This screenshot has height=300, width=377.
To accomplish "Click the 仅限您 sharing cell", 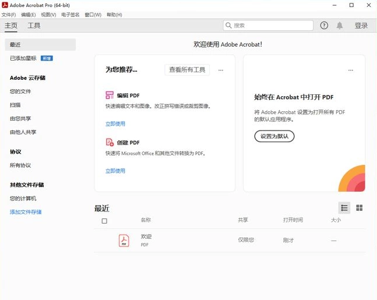I will (x=246, y=240).
